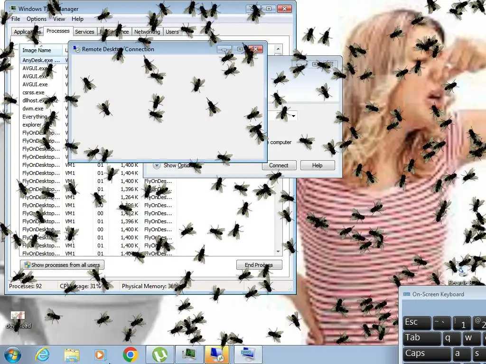
Task: Switch to Task Manager taskbar button
Action: click(x=189, y=355)
